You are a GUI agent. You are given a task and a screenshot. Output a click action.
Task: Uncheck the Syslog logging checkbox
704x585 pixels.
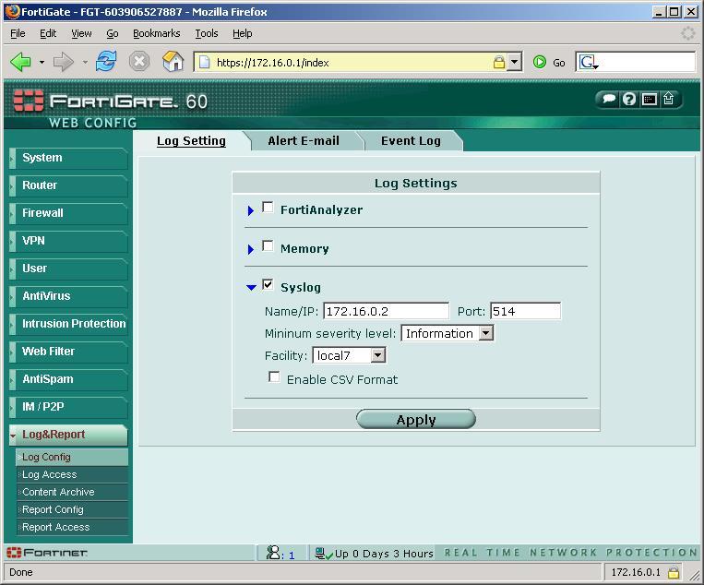point(268,284)
